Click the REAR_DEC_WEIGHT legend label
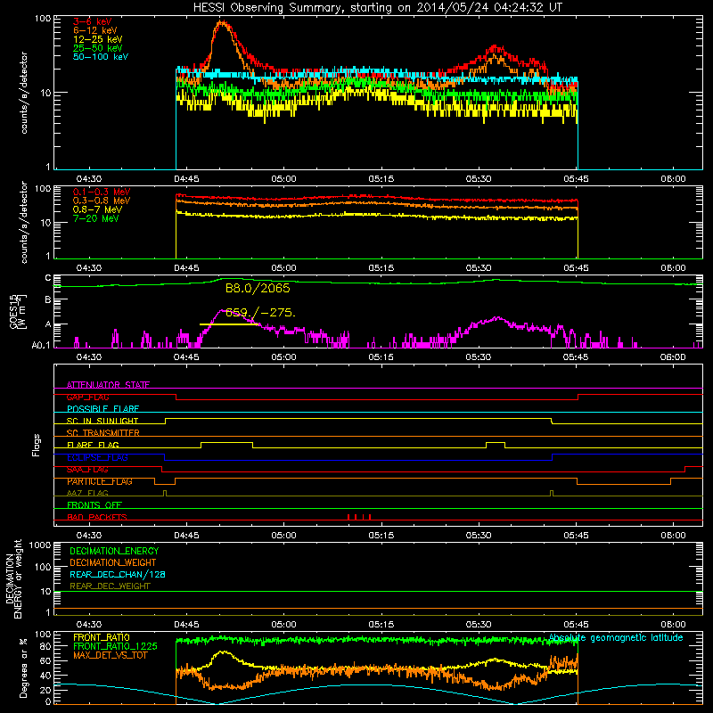Screen dimensions: 713x713 click(110, 586)
